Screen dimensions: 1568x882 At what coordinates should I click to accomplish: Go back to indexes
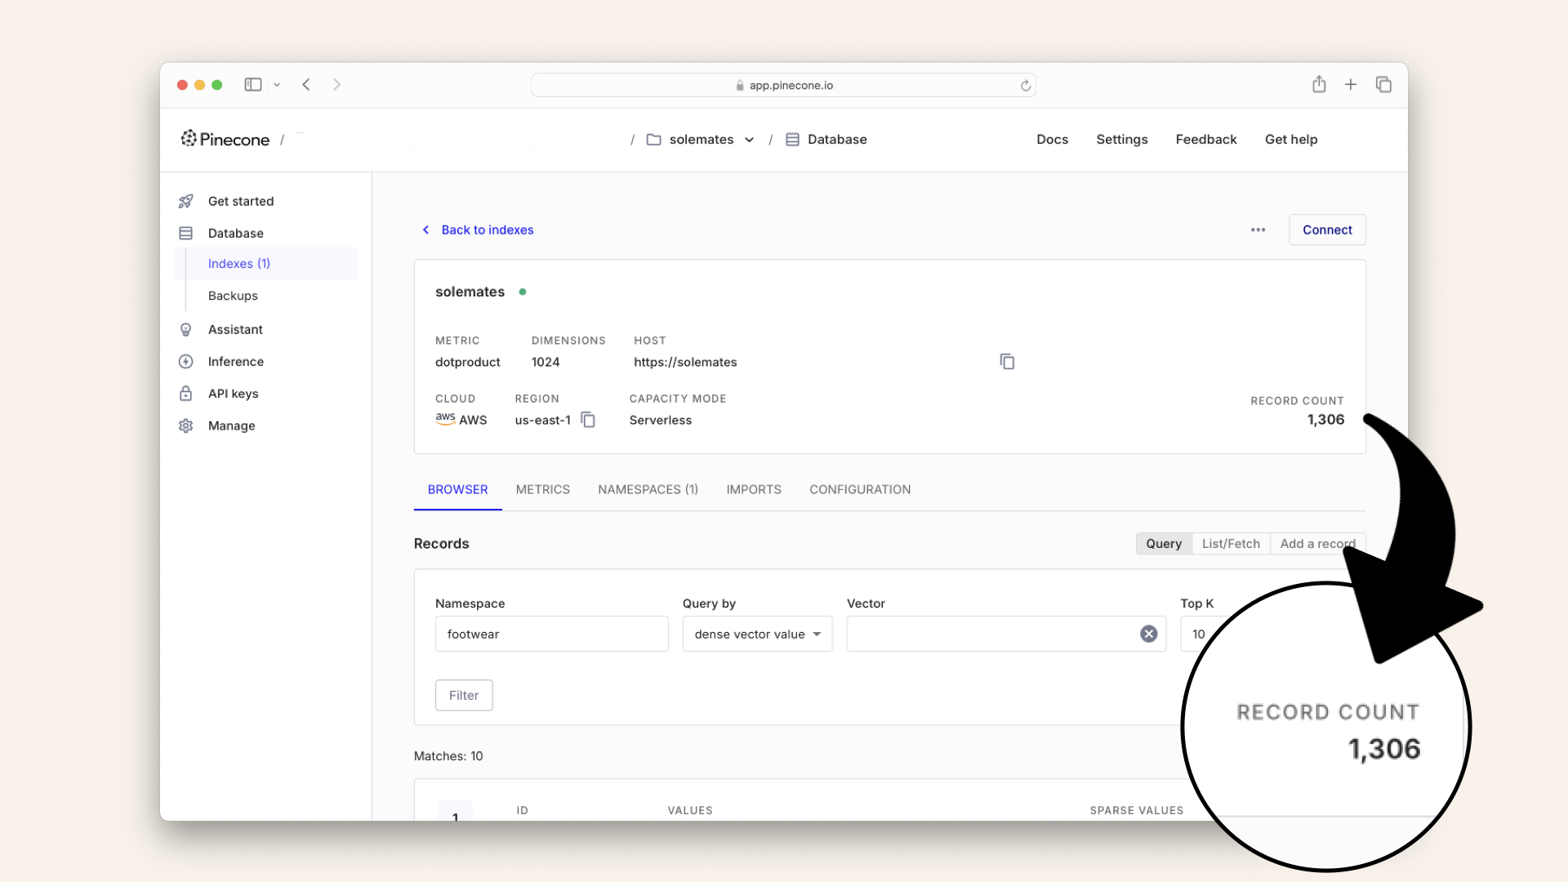[478, 230]
